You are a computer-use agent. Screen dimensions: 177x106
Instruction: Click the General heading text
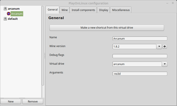click(56, 18)
